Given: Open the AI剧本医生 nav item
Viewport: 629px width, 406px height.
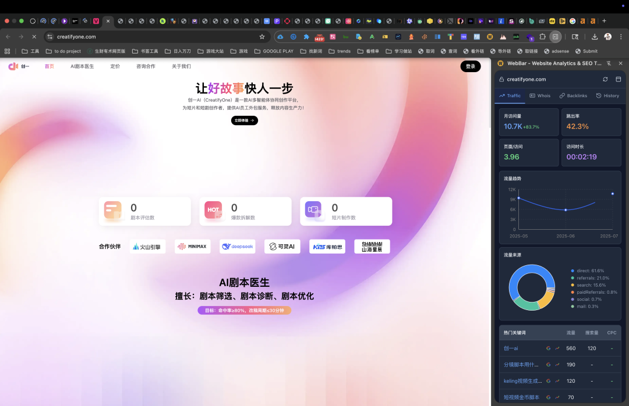Looking at the screenshot, I should click(82, 66).
